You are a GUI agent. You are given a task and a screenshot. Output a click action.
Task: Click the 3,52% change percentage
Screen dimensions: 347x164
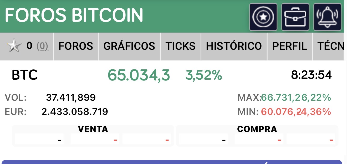tap(204, 75)
